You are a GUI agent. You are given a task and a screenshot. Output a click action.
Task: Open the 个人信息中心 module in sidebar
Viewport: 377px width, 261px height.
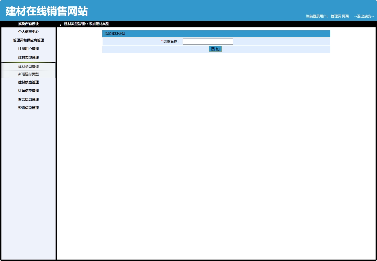click(28, 32)
